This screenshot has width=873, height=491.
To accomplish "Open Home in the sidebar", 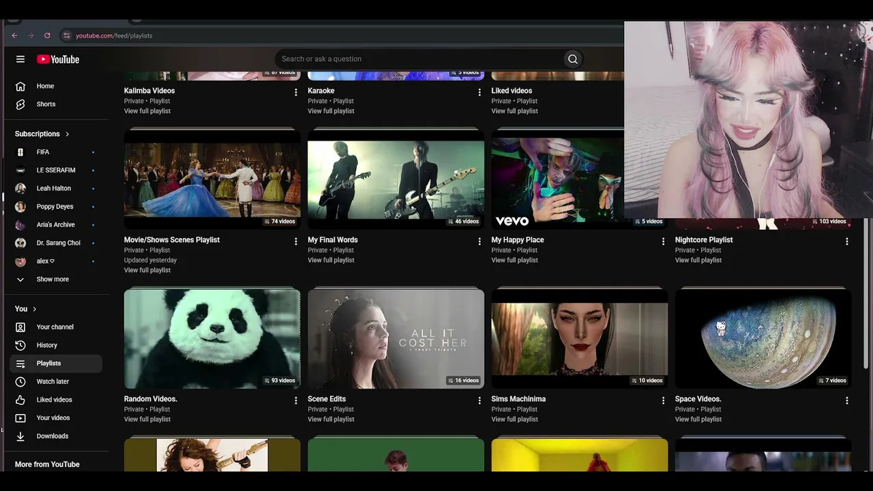I will coord(56,86).
